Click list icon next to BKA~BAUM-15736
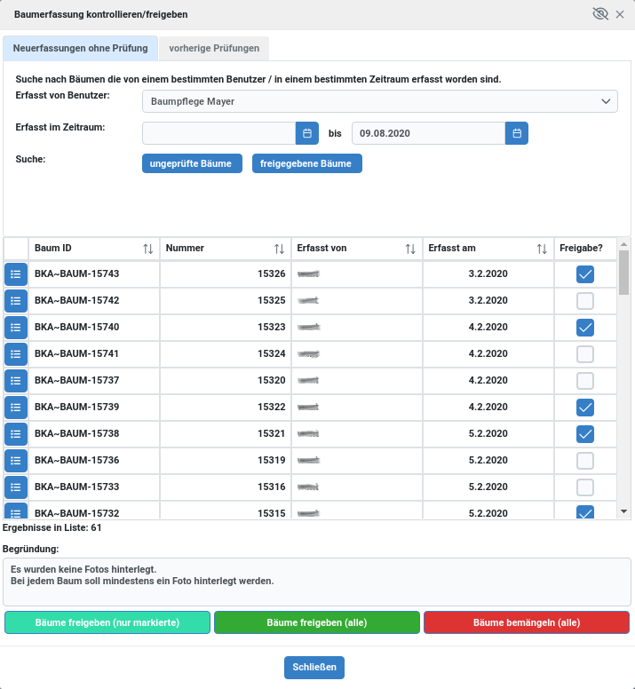Image resolution: width=635 pixels, height=689 pixels. (x=16, y=461)
